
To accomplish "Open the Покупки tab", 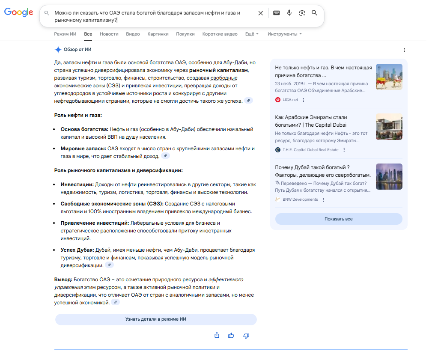I will (185, 34).
